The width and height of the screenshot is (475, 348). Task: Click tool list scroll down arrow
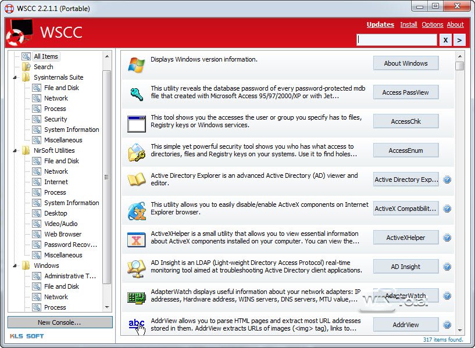click(x=460, y=330)
